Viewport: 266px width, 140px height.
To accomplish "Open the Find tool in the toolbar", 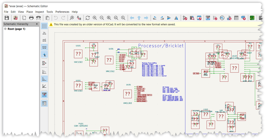I will (x=72, y=18).
